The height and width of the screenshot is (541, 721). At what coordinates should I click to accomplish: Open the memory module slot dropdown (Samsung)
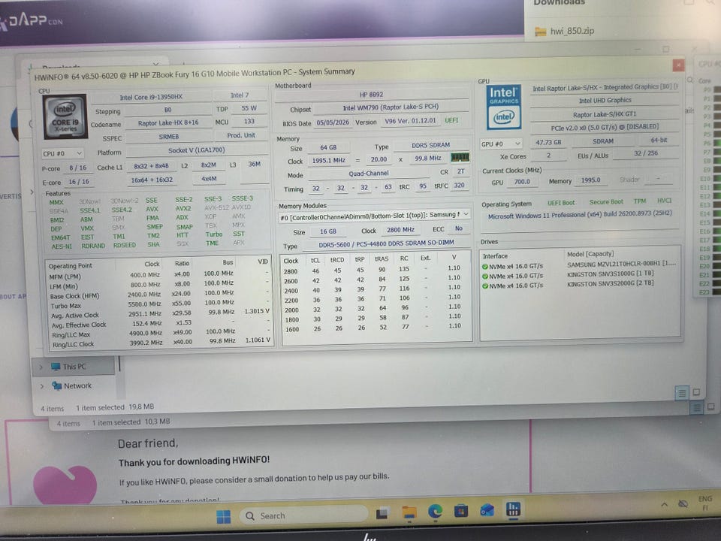point(374,216)
